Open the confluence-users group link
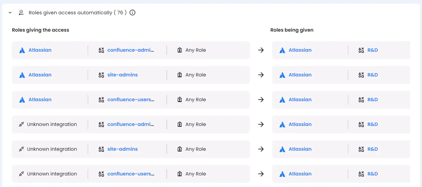This screenshot has height=187, width=422. [130, 100]
